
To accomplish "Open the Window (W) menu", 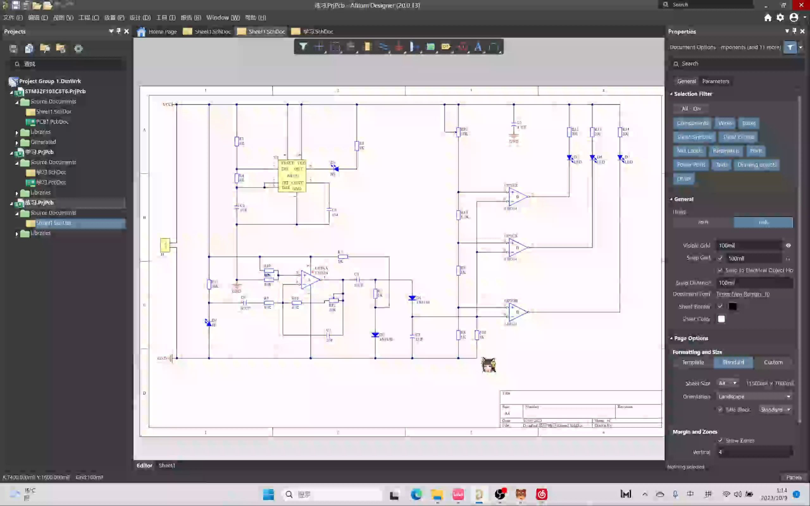I will pos(223,17).
